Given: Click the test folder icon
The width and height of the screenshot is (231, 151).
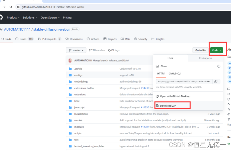Looking at the screenshot, I should [70, 140].
